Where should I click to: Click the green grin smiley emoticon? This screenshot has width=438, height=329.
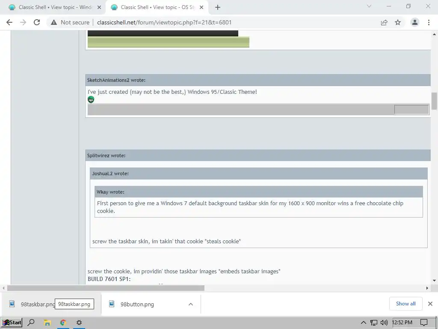point(91,99)
